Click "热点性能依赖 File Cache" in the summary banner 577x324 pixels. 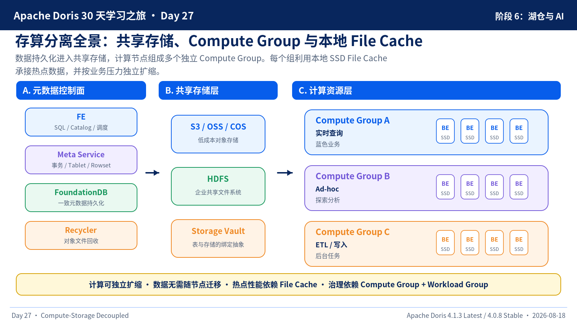275,284
